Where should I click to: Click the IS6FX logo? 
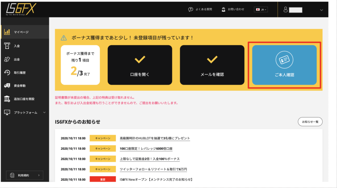pos(21,9)
